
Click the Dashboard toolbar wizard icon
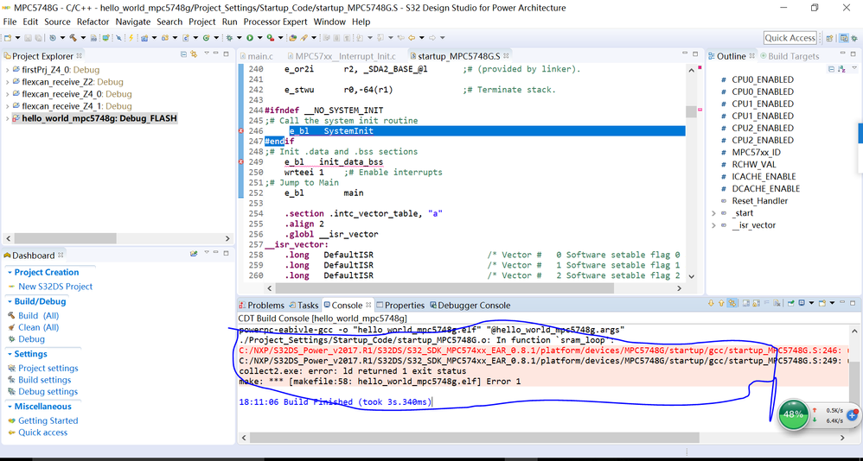pos(194,253)
